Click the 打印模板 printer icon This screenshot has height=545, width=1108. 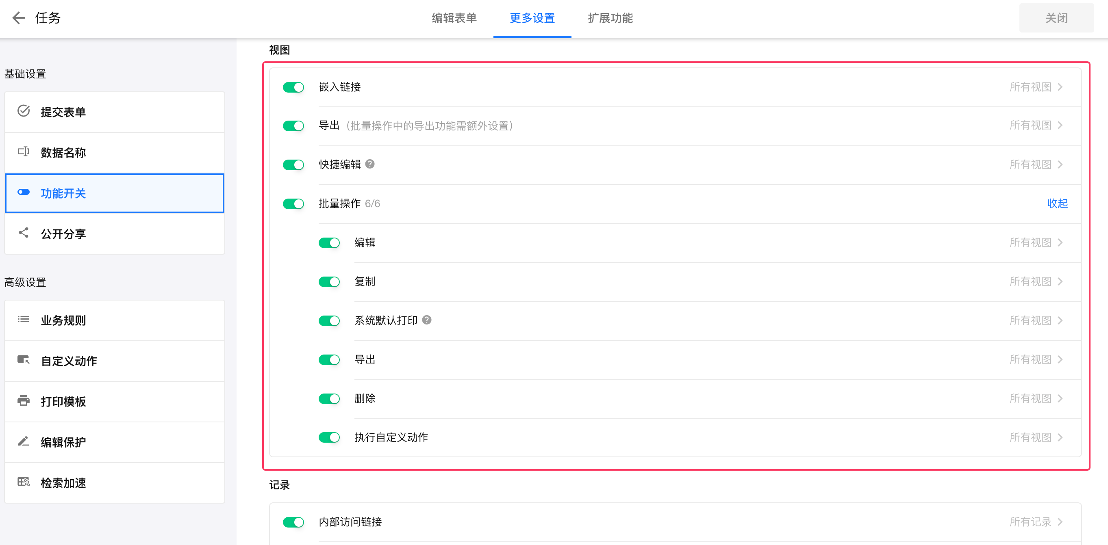24,400
